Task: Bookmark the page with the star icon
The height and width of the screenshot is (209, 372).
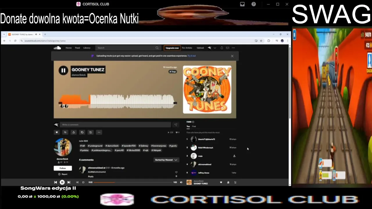Action: (x=261, y=41)
